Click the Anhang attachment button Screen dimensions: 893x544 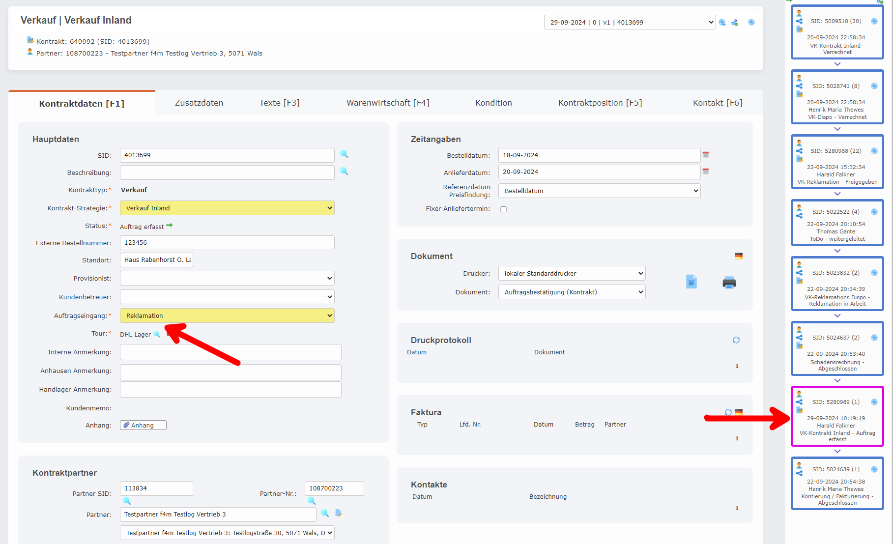point(143,425)
